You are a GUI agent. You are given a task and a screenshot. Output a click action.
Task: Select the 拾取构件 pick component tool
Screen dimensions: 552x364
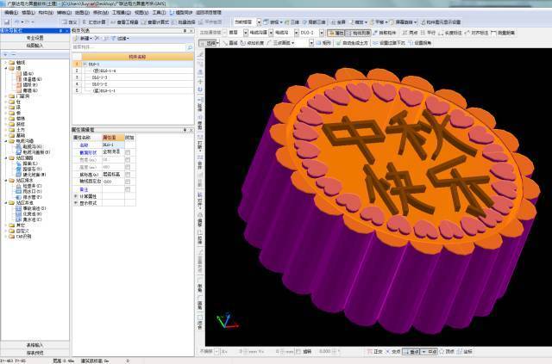point(385,33)
